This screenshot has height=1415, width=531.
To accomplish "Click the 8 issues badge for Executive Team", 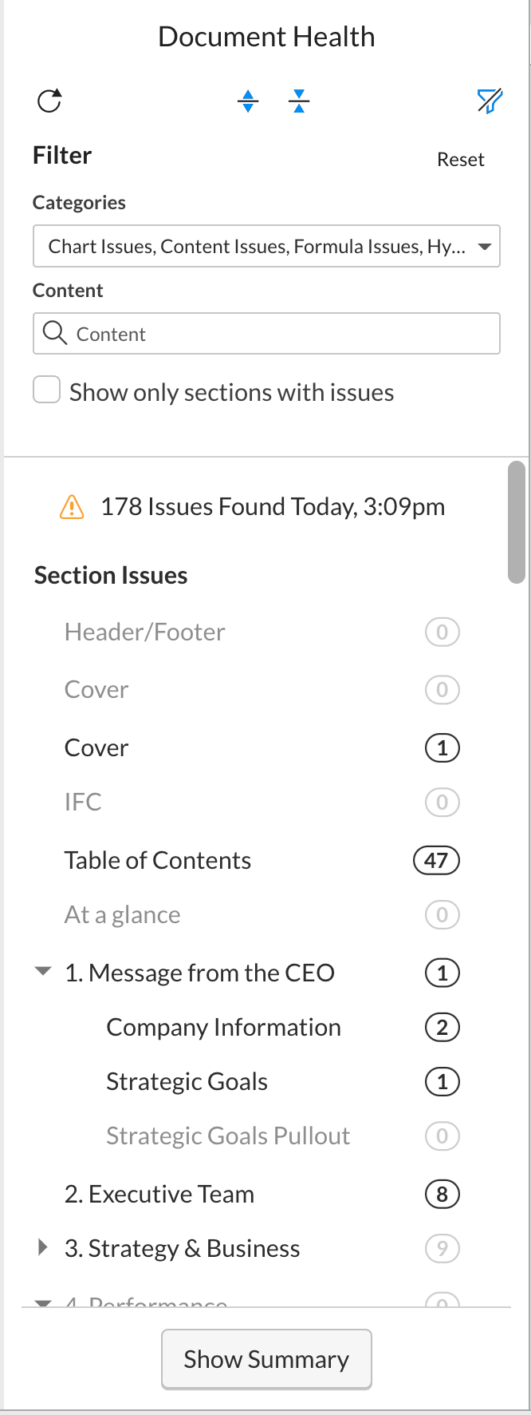I will point(442,1195).
